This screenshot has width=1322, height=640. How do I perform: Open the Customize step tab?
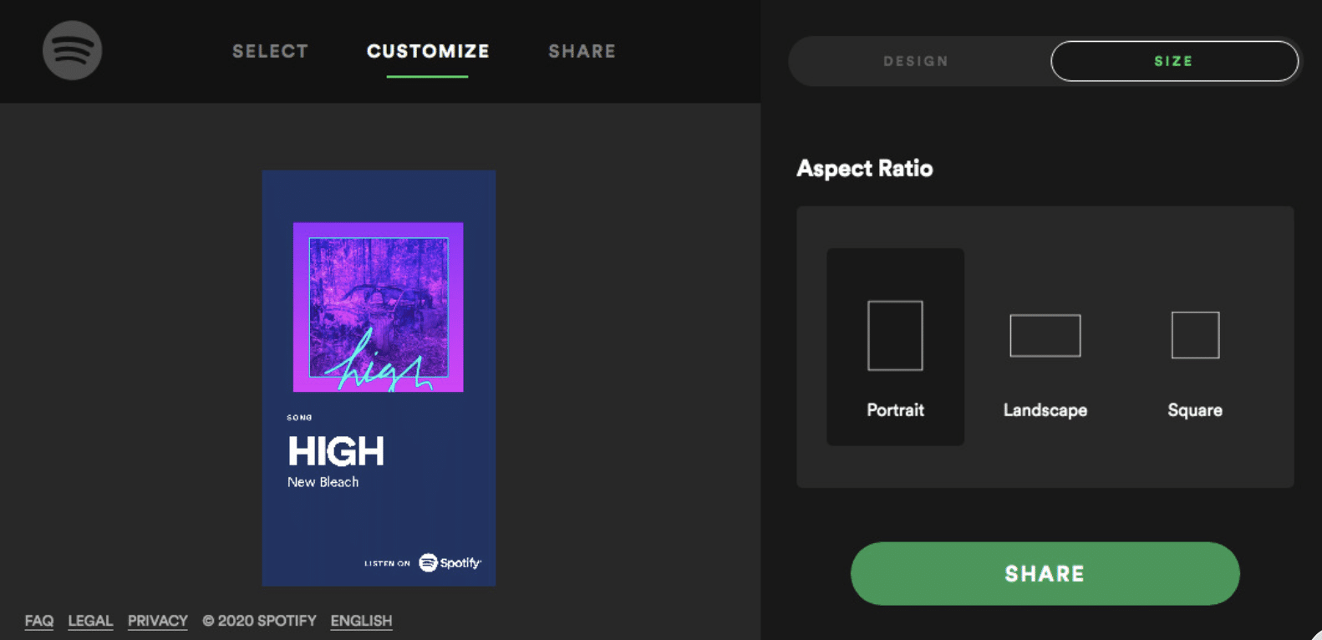point(428,51)
